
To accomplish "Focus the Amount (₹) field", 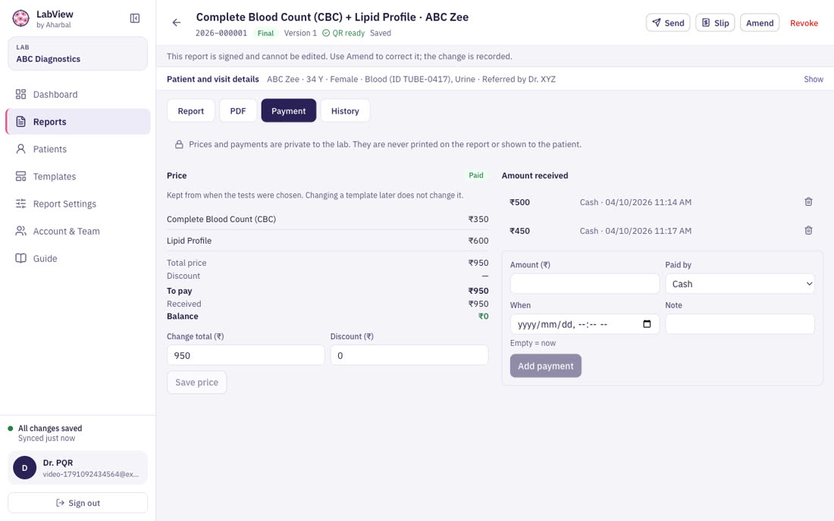I will pyautogui.click(x=585, y=284).
